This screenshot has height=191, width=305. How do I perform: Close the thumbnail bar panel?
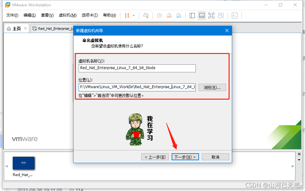[x=299, y=154]
